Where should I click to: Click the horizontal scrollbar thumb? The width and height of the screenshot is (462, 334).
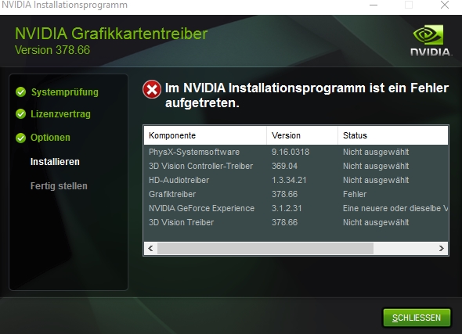[x=265, y=249]
